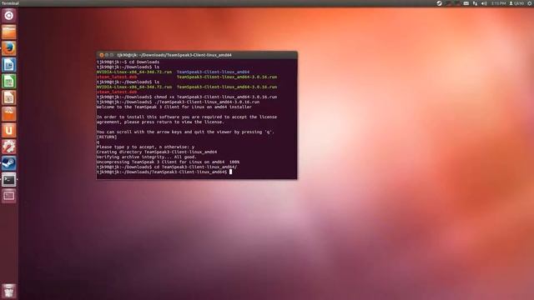Launch Firefox web browser from the launcher
The image size is (534, 300).
click(9, 48)
